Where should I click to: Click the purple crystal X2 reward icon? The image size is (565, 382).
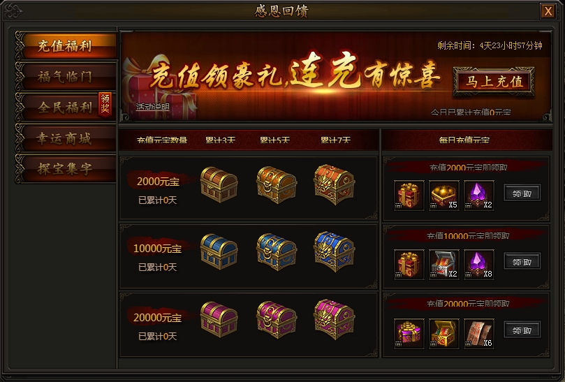point(479,196)
